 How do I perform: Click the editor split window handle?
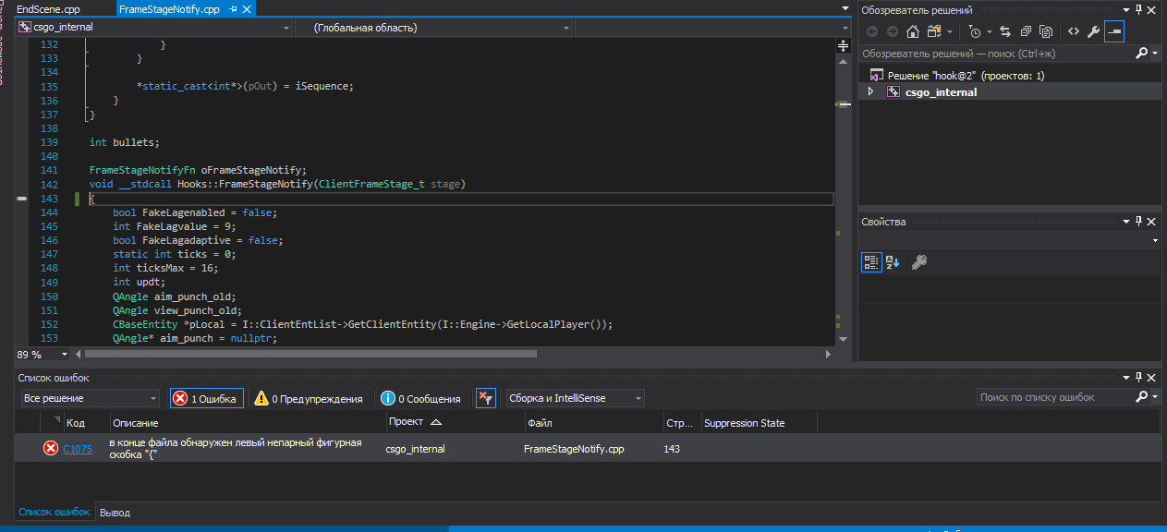[x=843, y=45]
